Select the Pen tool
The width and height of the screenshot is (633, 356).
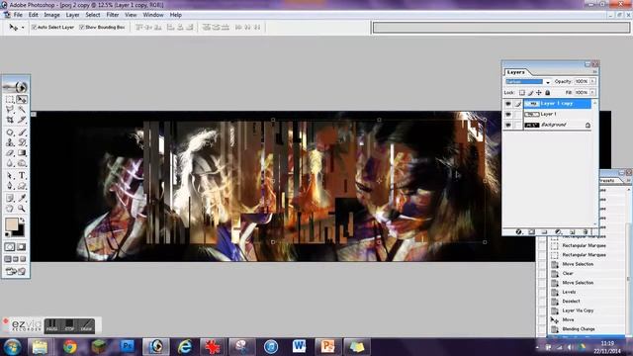pos(10,186)
